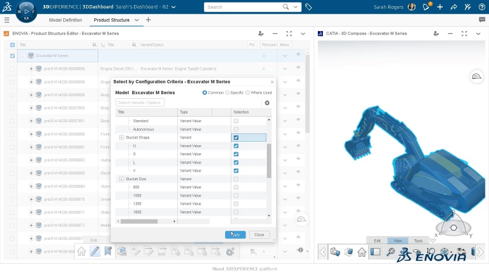Open the Edit tab in CATIA toolbar
This screenshot has width=489, height=275.
coord(377,241)
